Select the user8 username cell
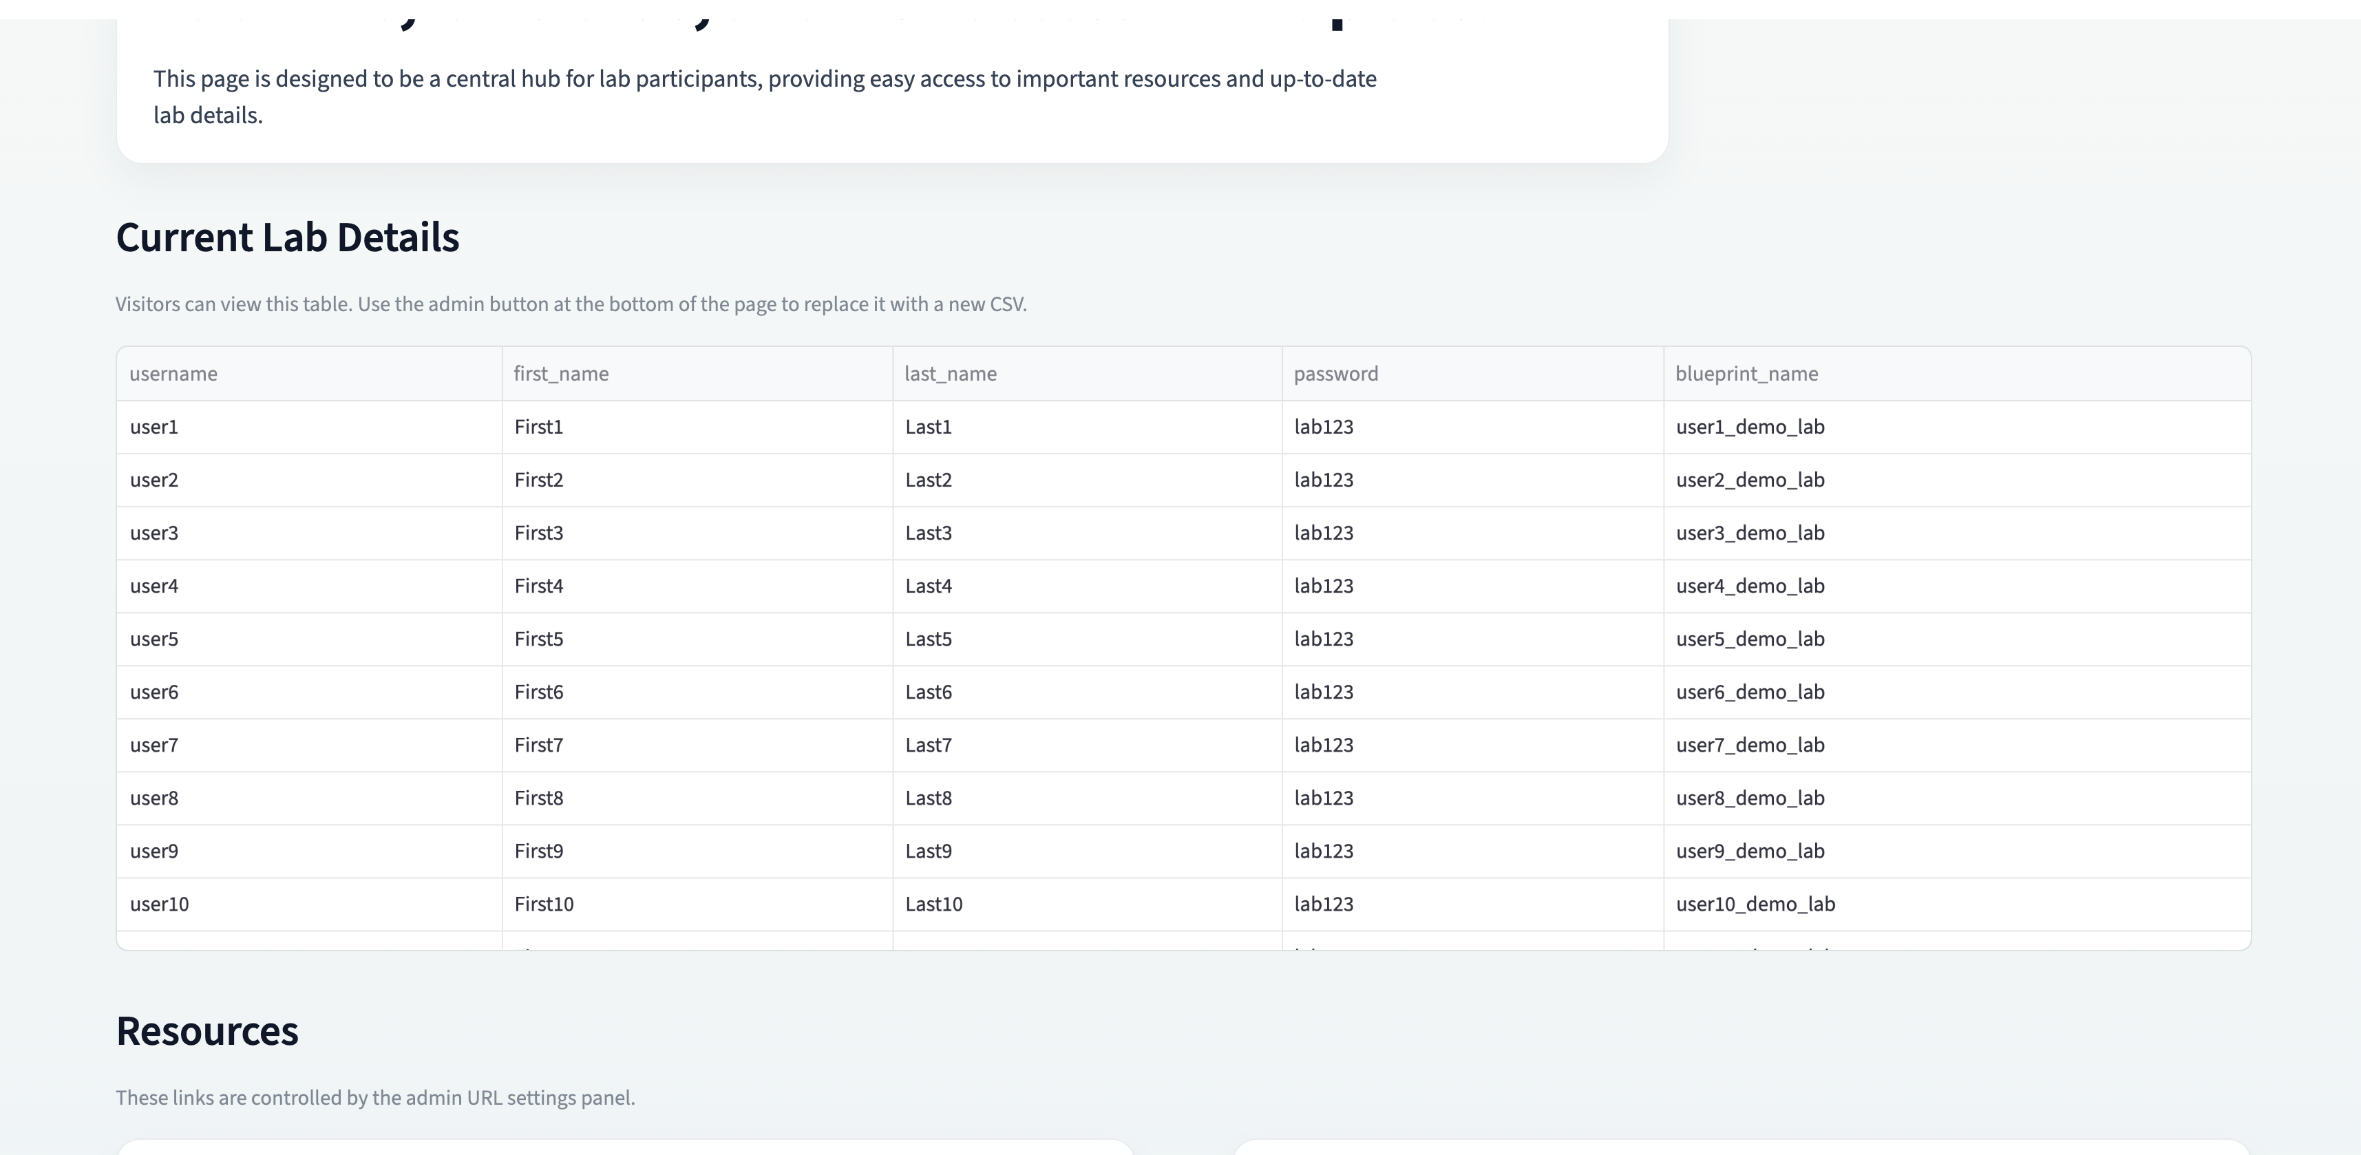 pos(309,799)
